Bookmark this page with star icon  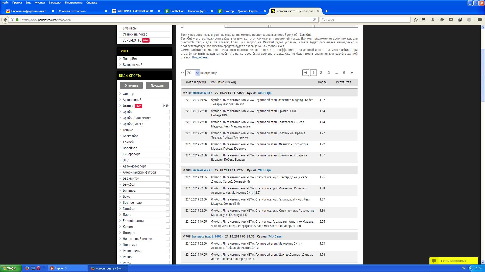(x=416, y=20)
